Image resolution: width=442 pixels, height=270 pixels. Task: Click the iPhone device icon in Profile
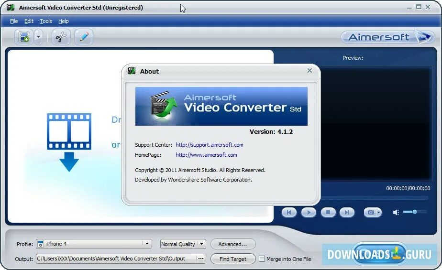(x=41, y=244)
